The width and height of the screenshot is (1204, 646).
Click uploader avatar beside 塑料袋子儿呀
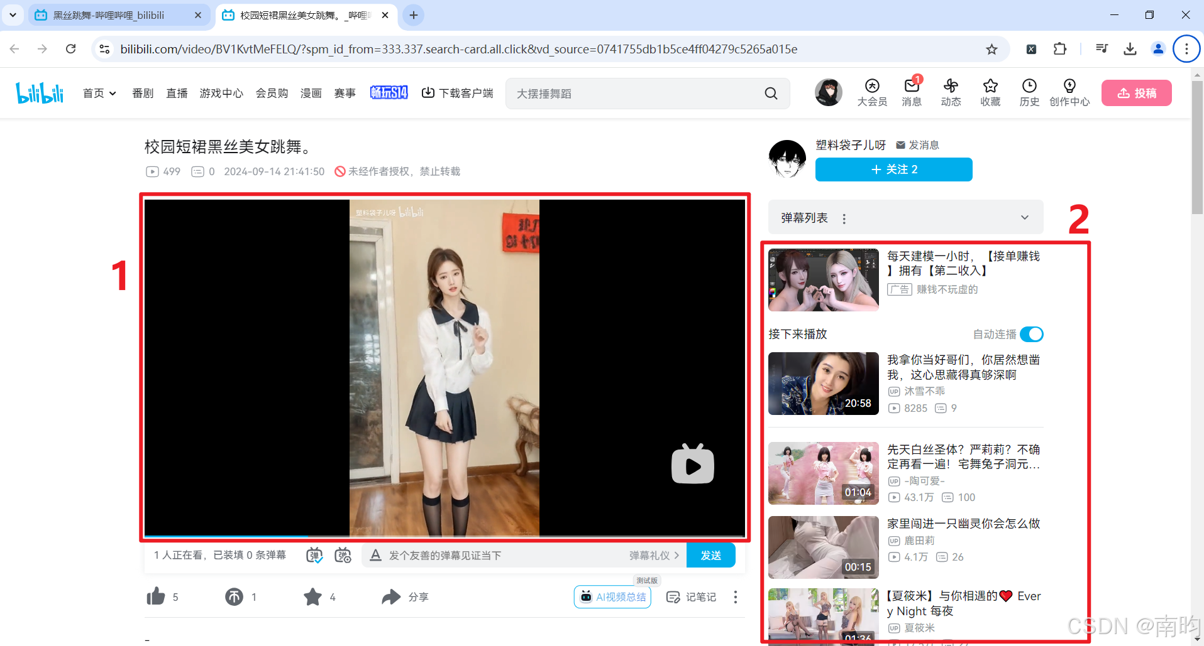coord(787,159)
